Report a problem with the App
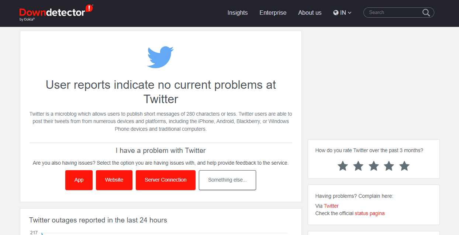459x235 pixels. [x=79, y=180]
